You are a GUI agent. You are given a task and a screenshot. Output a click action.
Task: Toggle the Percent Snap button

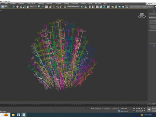[x=58, y=7]
